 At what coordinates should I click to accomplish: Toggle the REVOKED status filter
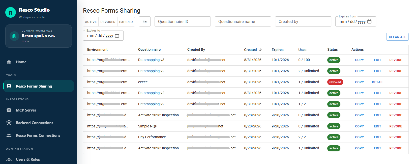point(108,22)
